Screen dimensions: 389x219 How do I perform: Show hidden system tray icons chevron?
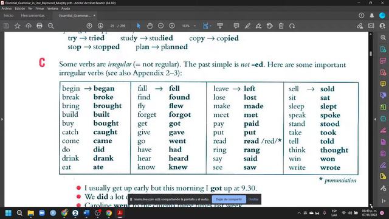pyautogui.click(x=299, y=213)
